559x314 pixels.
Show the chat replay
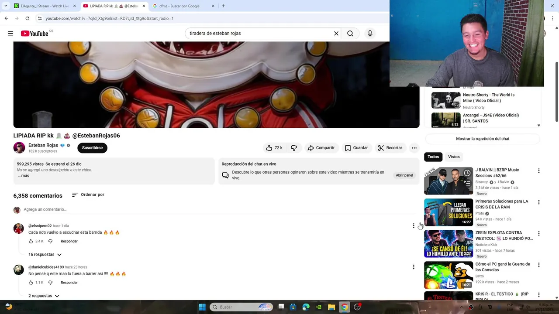pos(483,139)
